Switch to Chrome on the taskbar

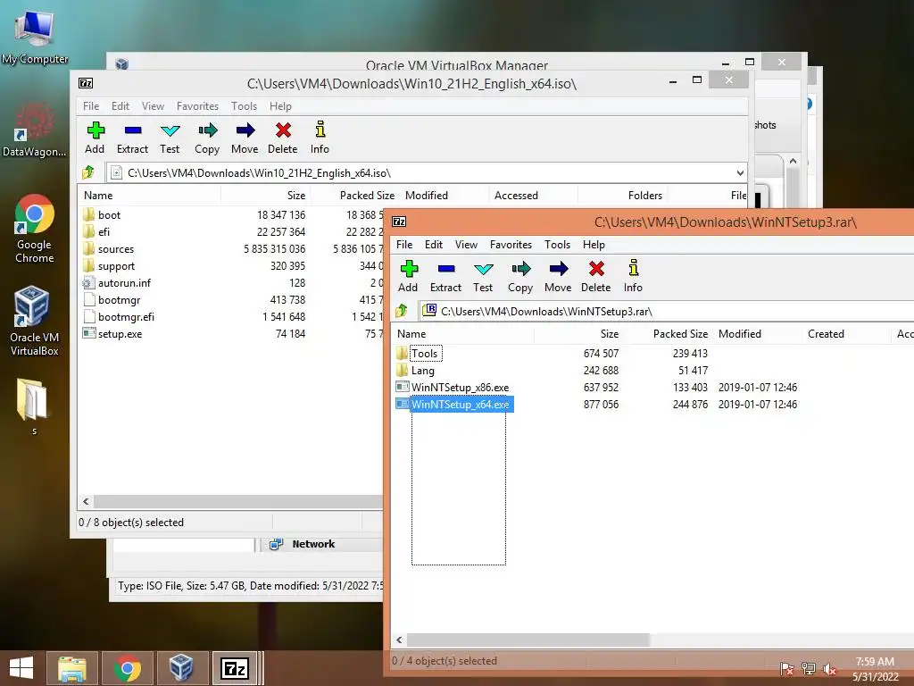(127, 668)
